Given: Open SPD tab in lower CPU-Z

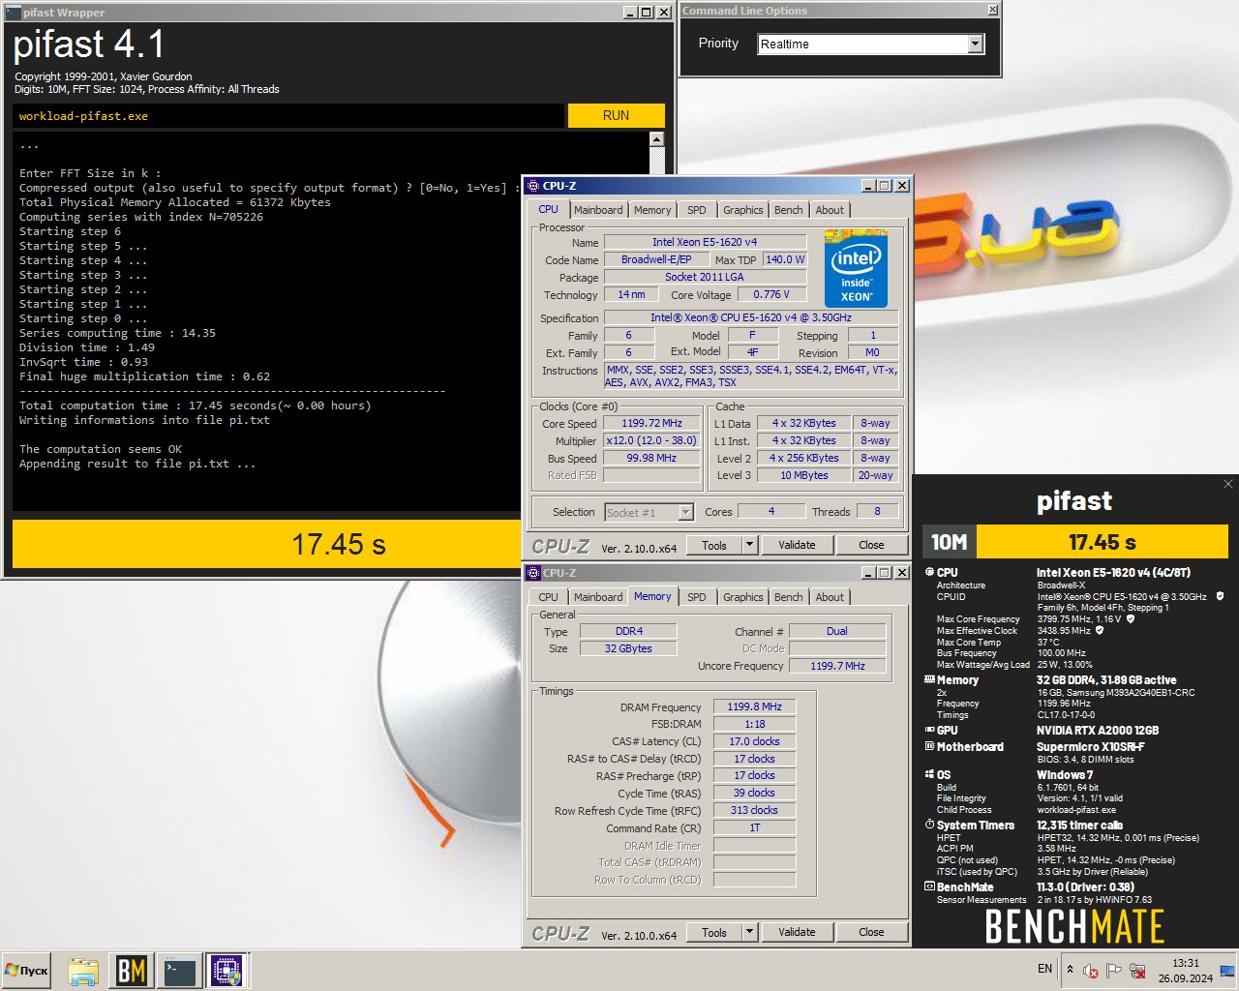Looking at the screenshot, I should click(x=697, y=597).
